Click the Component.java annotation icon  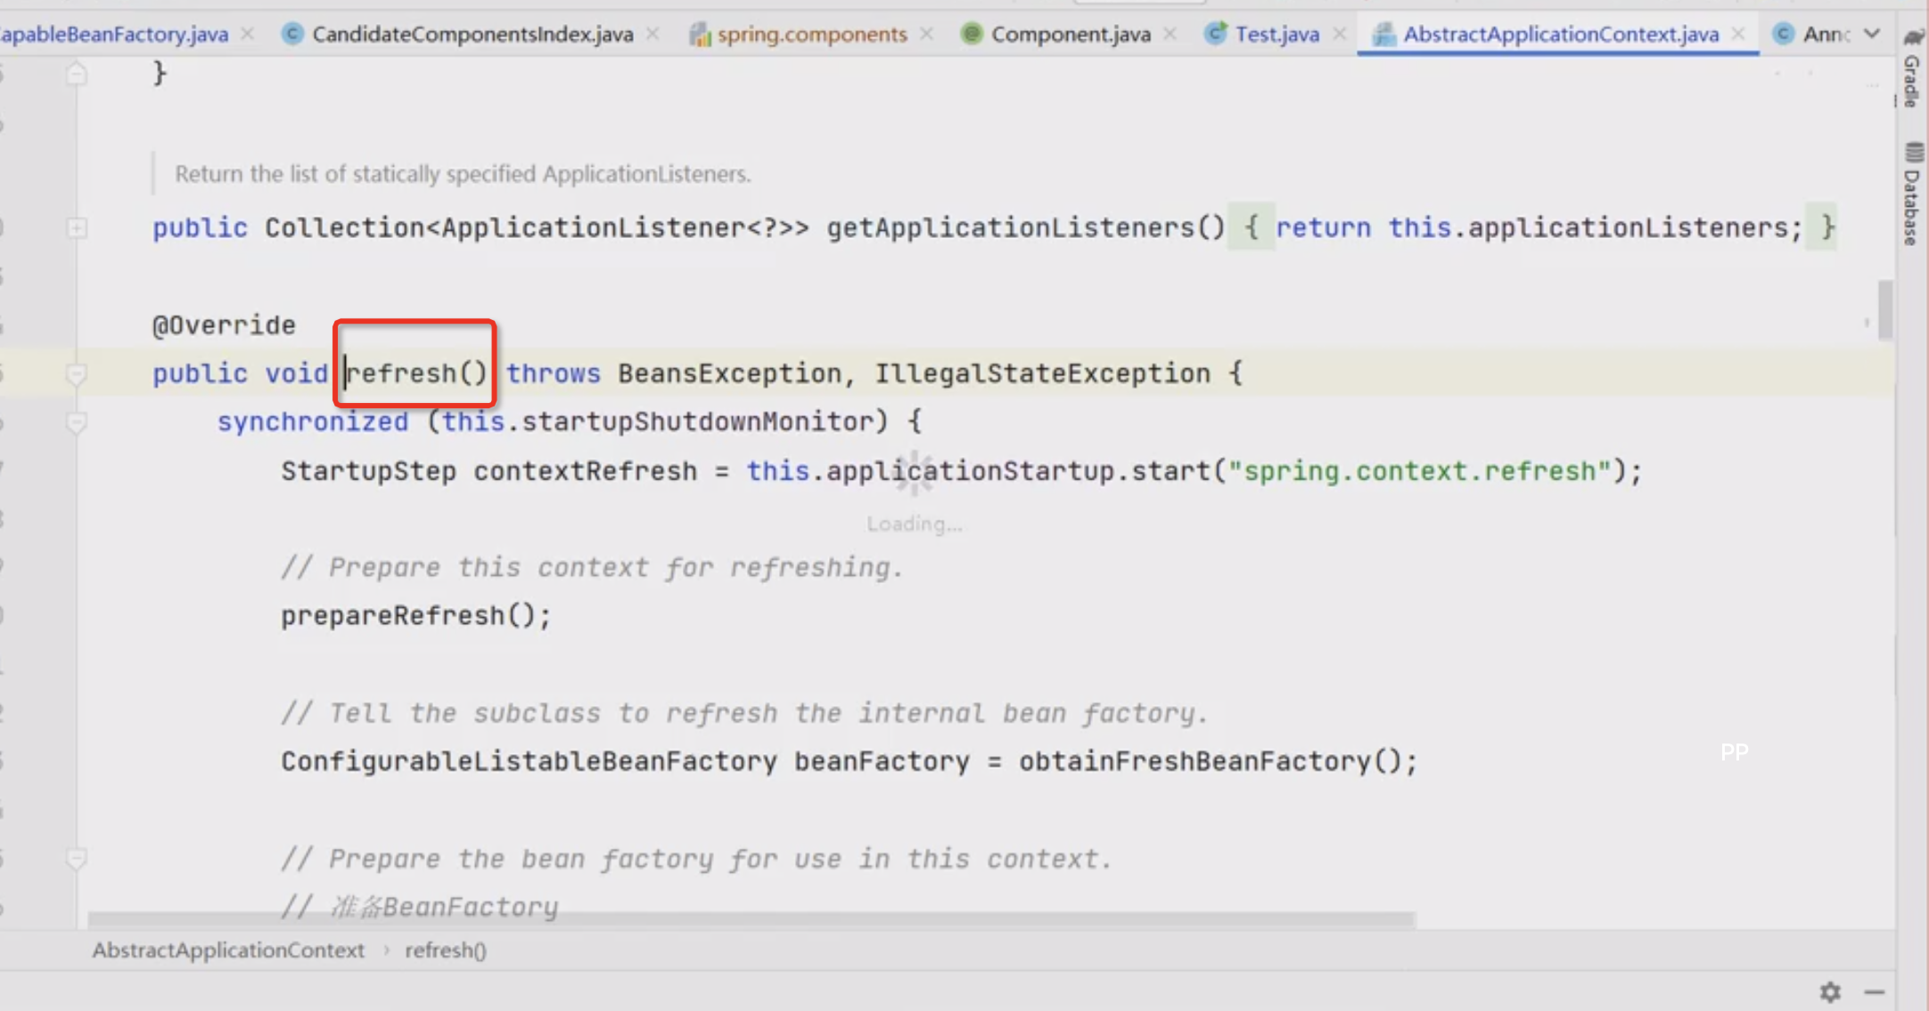click(x=972, y=34)
